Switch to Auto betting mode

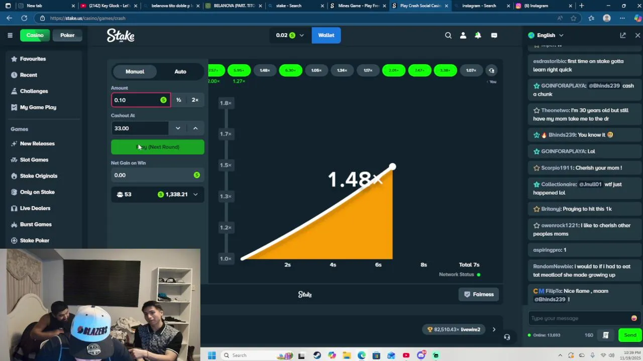pos(180,71)
